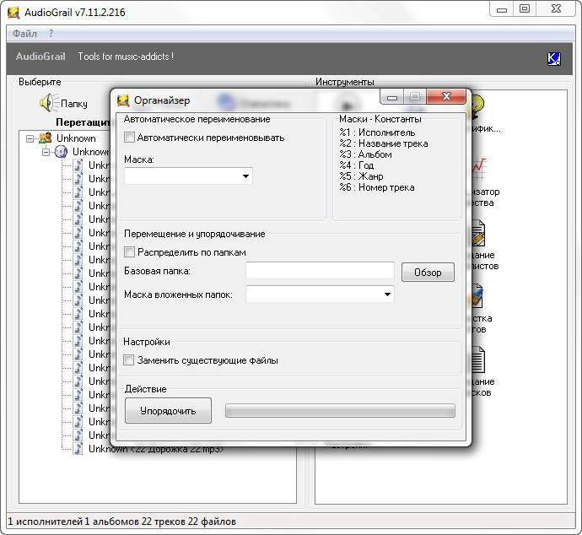Enable Автоматически переименовывать checkbox

click(x=129, y=138)
